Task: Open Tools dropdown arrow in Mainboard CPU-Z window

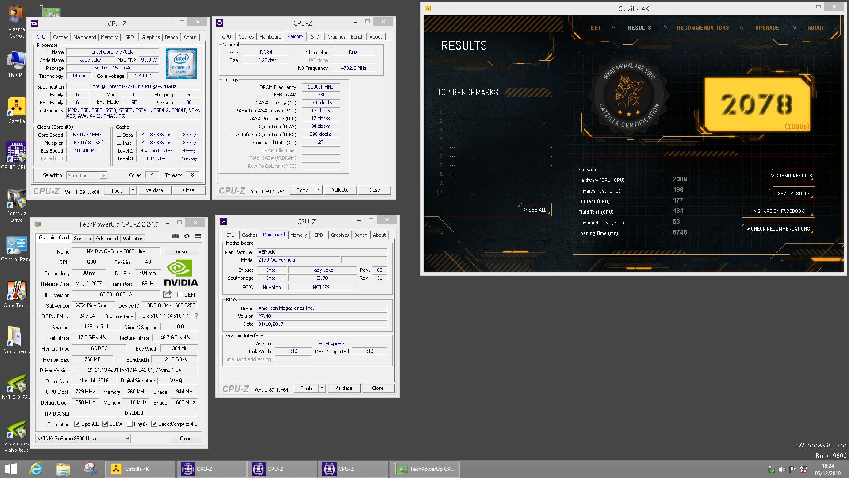Action: (x=322, y=388)
